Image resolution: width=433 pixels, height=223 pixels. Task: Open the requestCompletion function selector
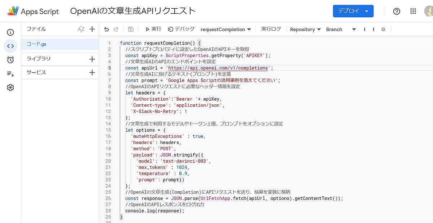coord(226,29)
